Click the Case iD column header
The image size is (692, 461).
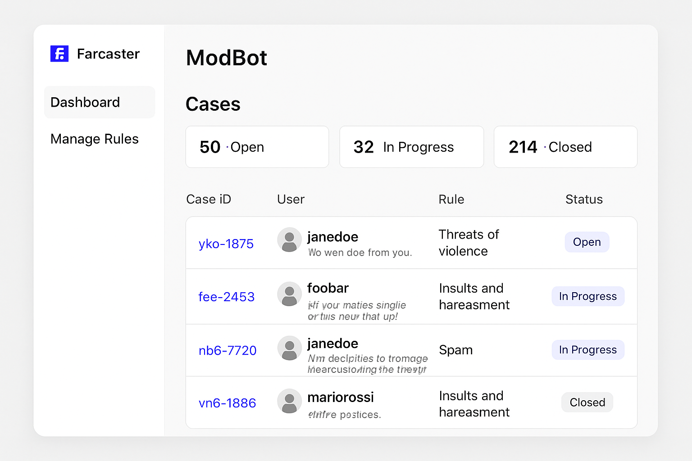[x=209, y=199]
